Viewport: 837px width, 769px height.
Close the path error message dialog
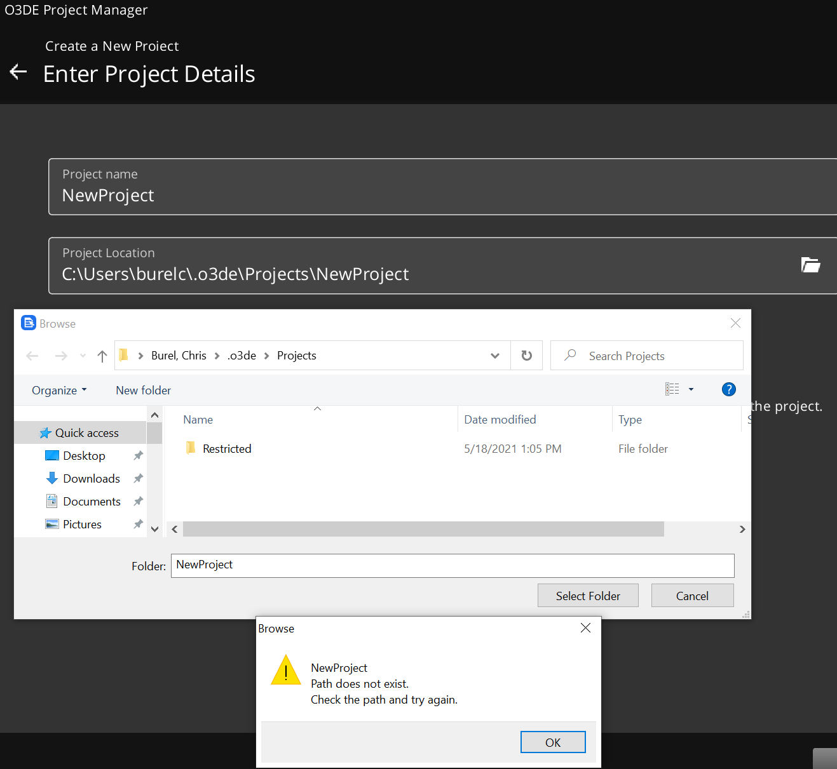(x=585, y=627)
